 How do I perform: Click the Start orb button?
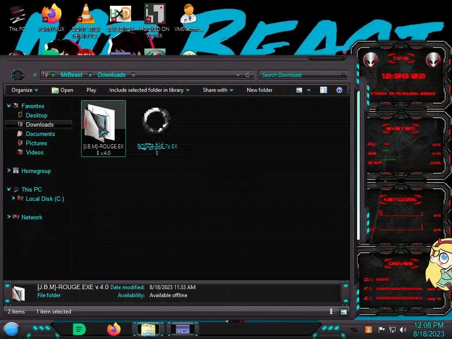point(11,330)
